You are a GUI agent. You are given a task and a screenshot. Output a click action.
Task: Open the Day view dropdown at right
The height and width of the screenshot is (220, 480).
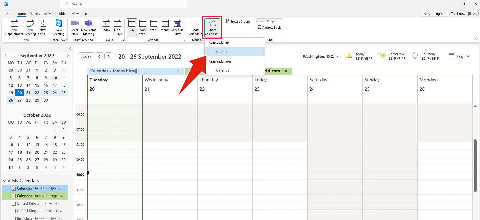coord(459,56)
